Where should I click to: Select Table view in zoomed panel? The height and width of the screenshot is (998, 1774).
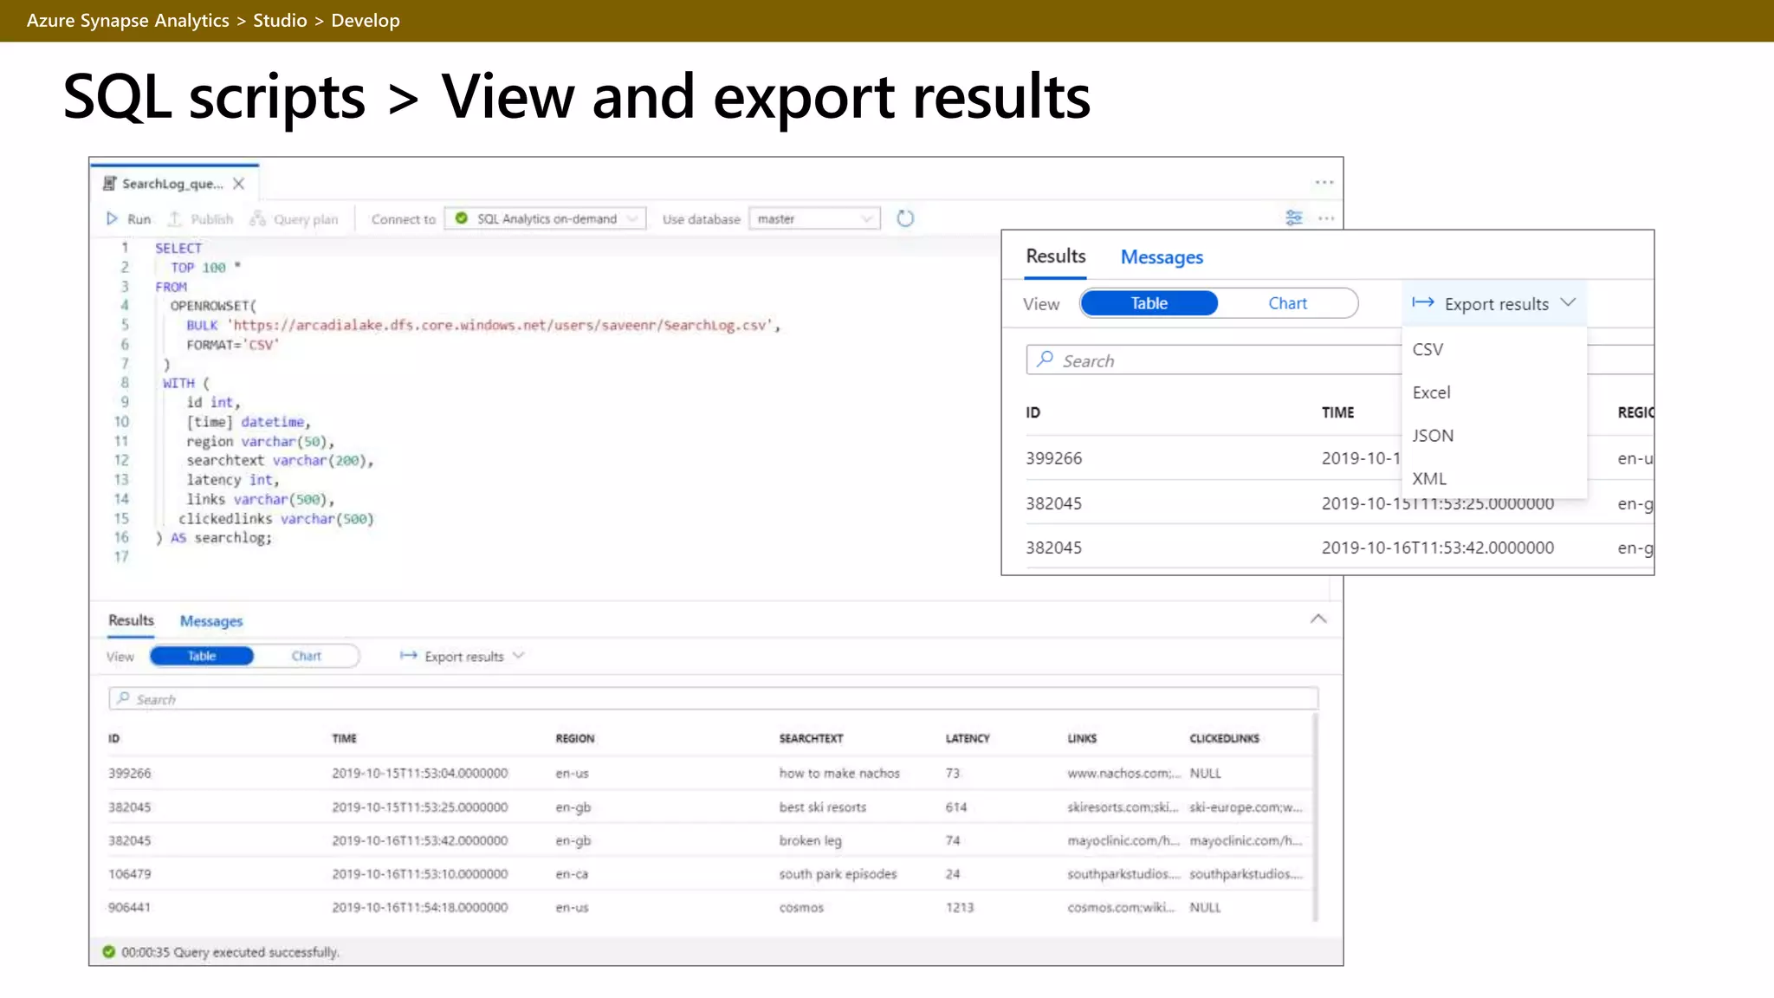coord(1149,303)
